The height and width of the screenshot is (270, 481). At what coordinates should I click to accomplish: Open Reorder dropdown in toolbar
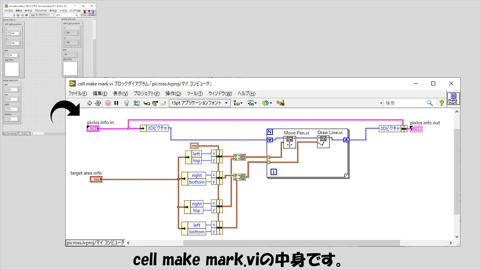(267, 103)
